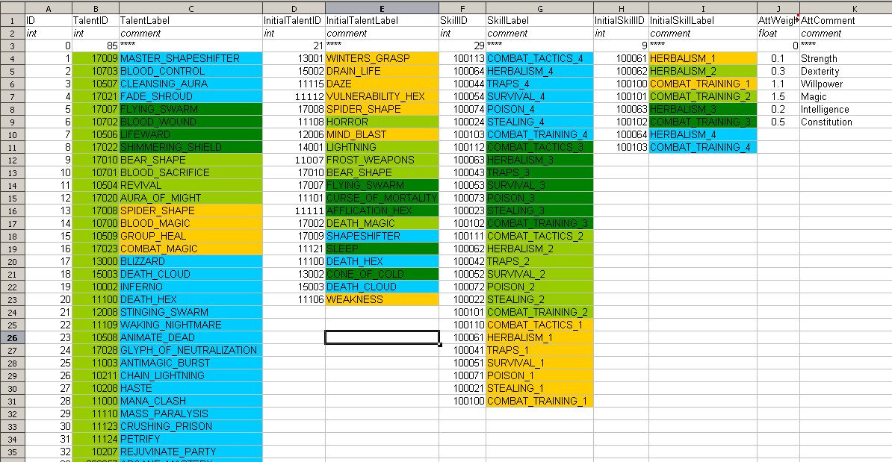Select the WEAKNESS cell
This screenshot has height=462, width=892.
[x=382, y=299]
